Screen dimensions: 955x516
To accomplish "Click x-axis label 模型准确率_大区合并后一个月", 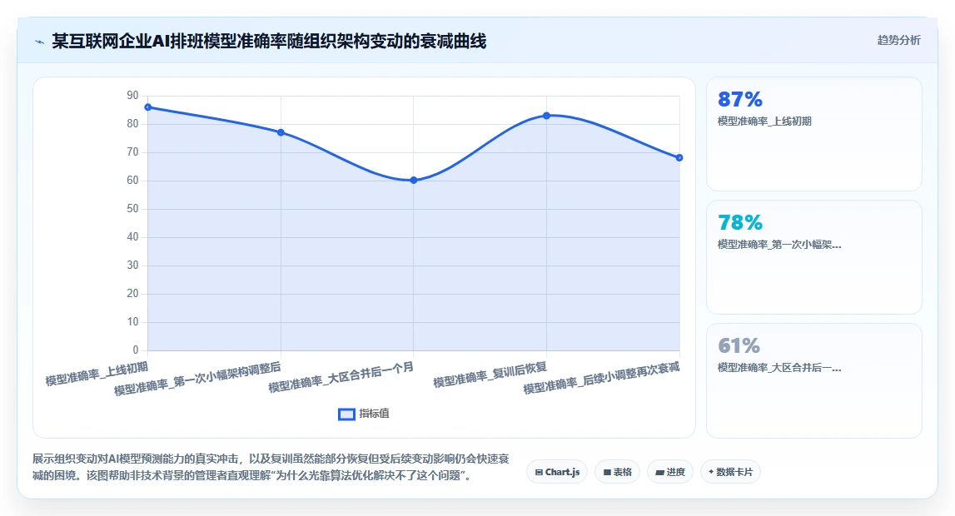I will click(341, 377).
